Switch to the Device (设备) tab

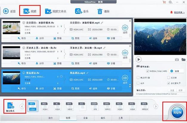point(85,118)
